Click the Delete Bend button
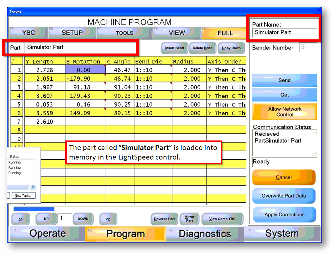Viewport: 336px width, 257px height. point(203,48)
